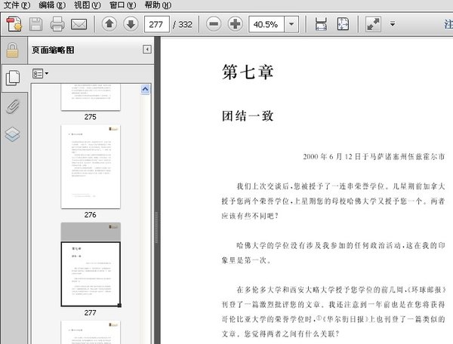Click the Create PDF icon
The height and width of the screenshot is (344, 453).
coord(13,24)
